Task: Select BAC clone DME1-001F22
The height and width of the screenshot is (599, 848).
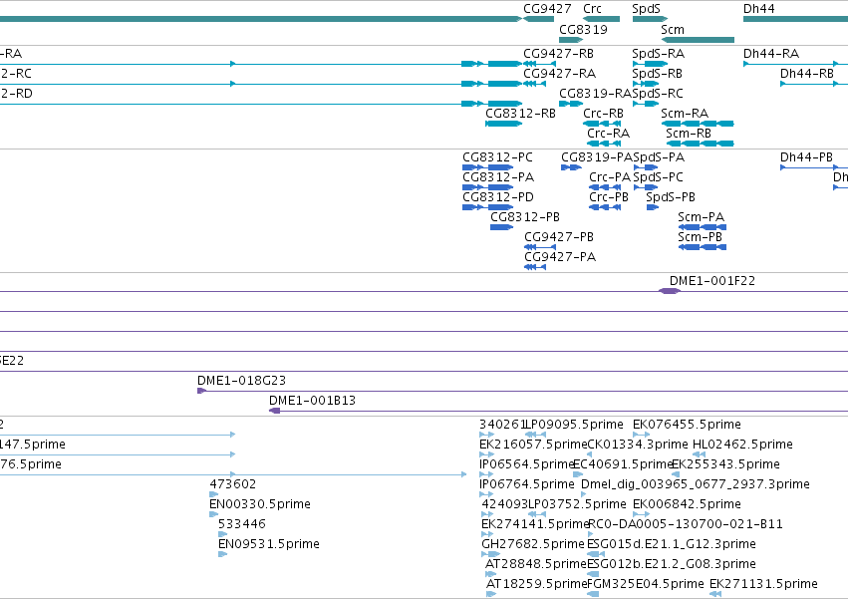Action: pyautogui.click(x=712, y=281)
